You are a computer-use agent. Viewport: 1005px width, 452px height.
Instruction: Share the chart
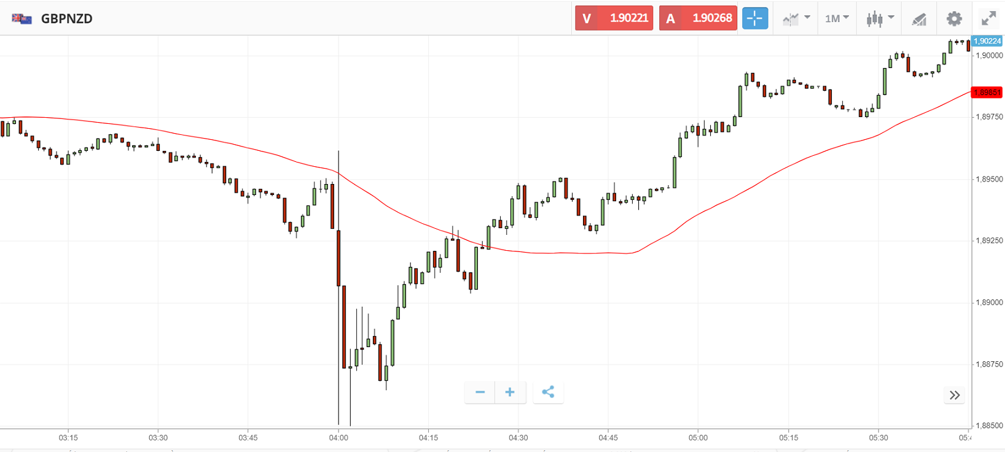point(548,393)
